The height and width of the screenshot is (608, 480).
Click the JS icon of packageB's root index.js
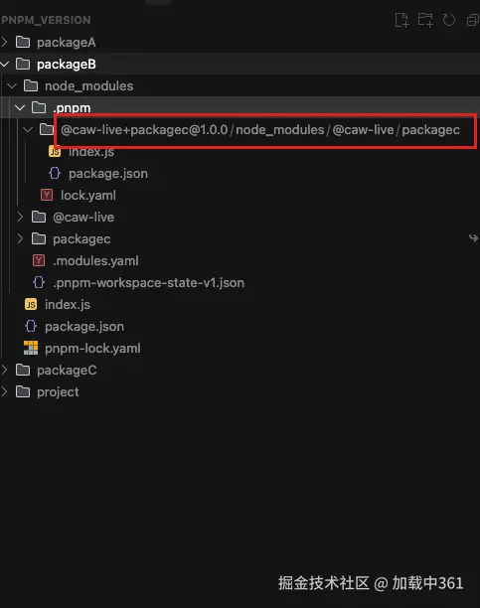(x=31, y=304)
